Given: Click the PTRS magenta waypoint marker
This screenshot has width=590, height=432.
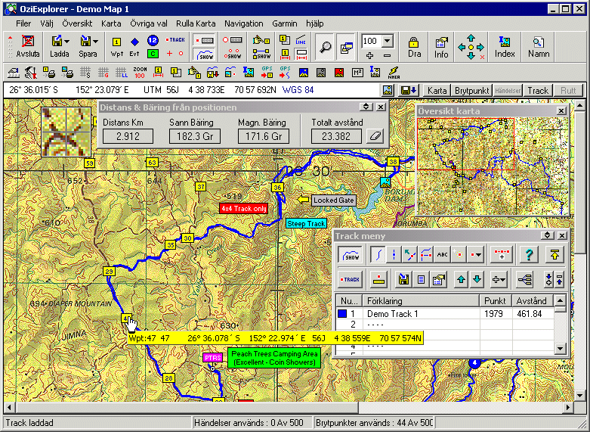Looking at the screenshot, I should (212, 357).
